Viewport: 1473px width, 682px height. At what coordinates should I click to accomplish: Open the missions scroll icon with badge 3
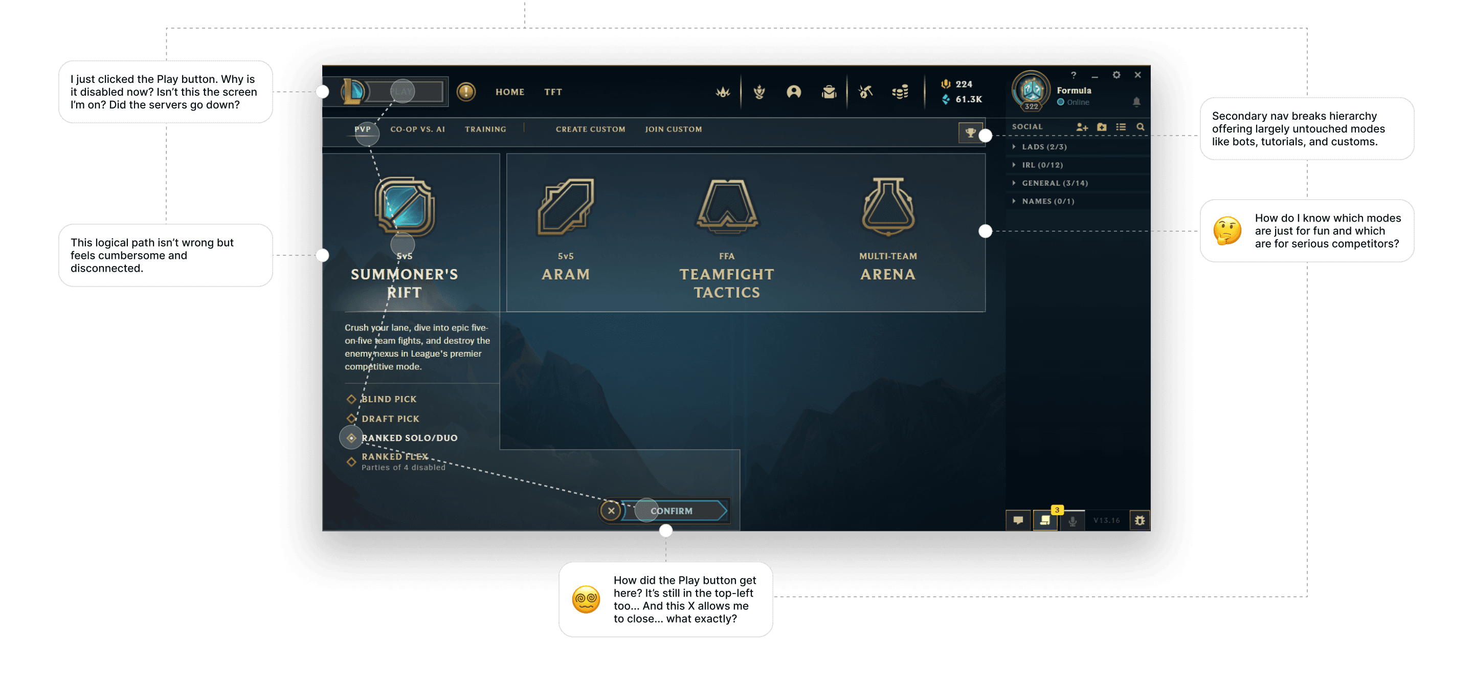1045,520
